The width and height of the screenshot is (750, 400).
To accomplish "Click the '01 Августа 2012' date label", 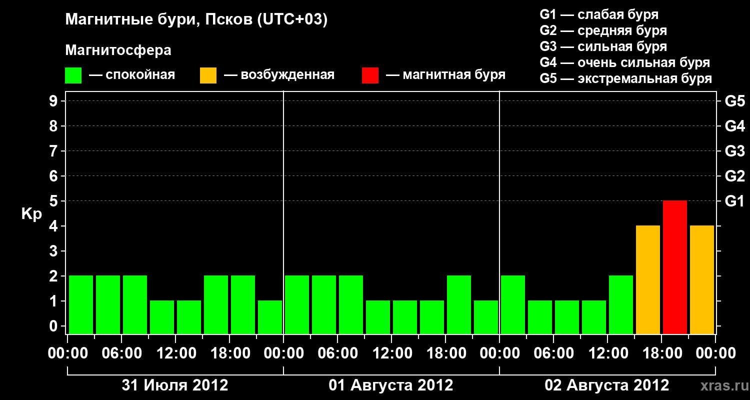I will (391, 385).
